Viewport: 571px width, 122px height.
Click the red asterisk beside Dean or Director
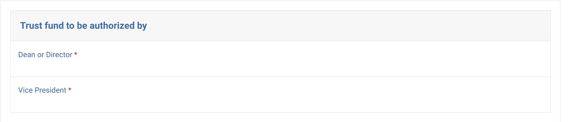pyautogui.click(x=76, y=54)
